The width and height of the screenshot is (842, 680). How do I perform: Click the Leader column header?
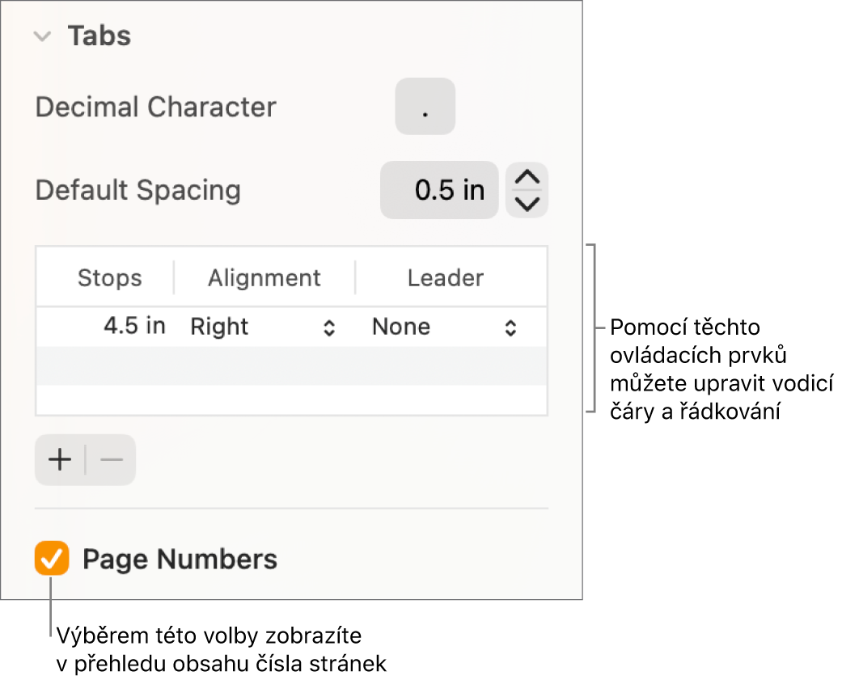point(446,278)
